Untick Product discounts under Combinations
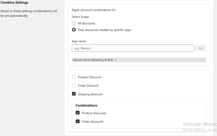Image resolution: width=217 pixels, height=136 pixels. (78, 113)
